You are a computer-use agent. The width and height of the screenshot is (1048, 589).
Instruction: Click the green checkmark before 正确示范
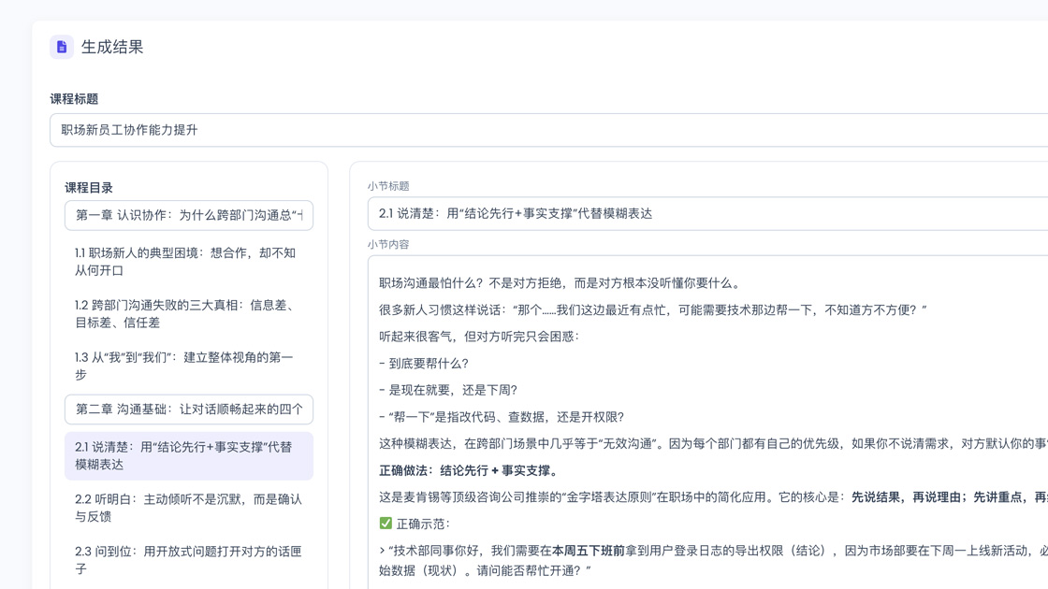tap(386, 524)
